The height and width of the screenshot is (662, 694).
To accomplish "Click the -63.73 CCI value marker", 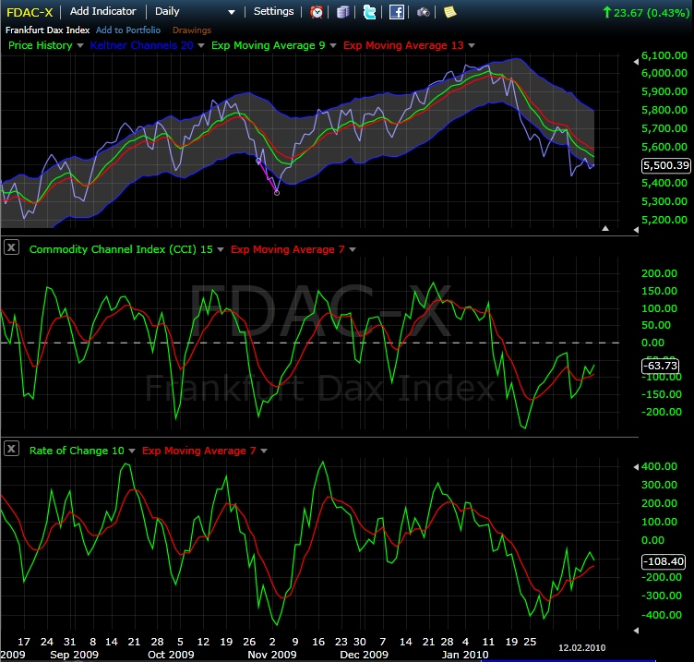I will tap(660, 366).
